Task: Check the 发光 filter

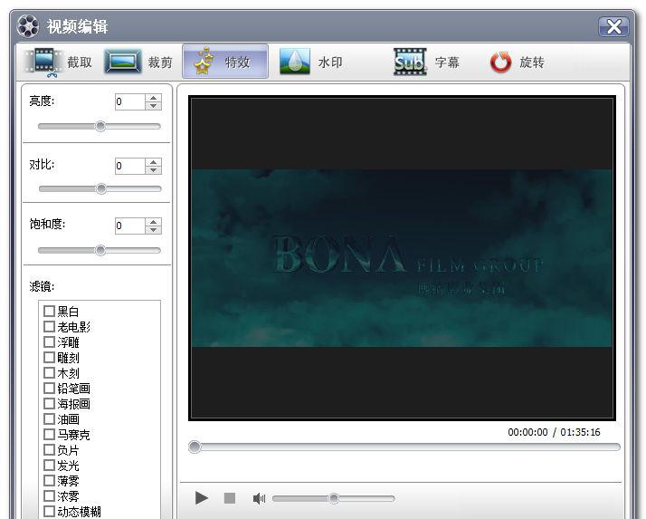Action: click(x=50, y=466)
